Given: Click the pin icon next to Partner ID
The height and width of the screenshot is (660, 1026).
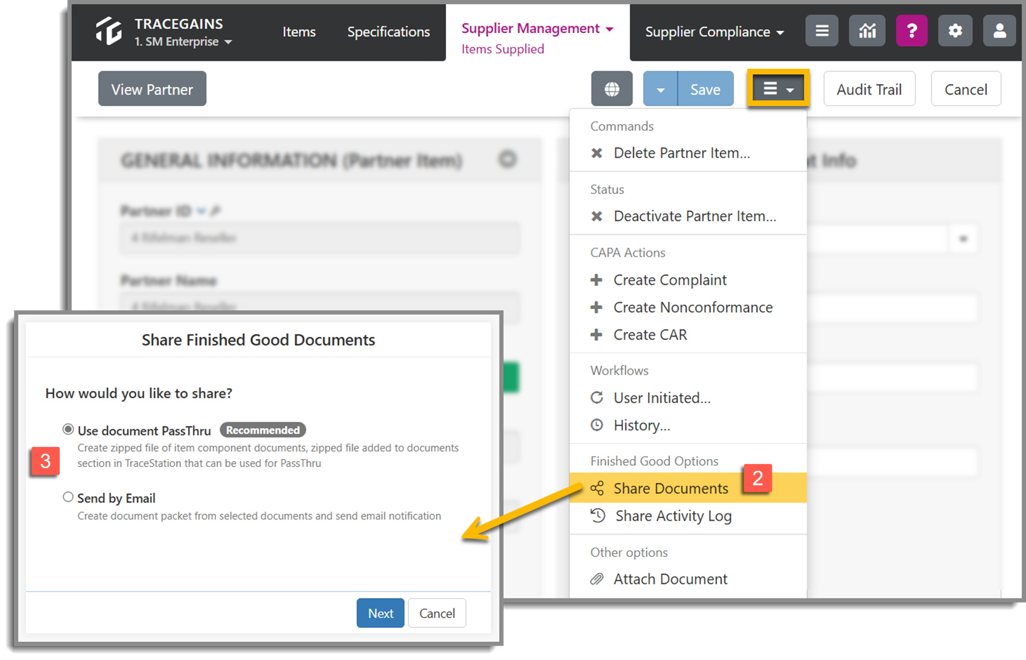Looking at the screenshot, I should [215, 211].
